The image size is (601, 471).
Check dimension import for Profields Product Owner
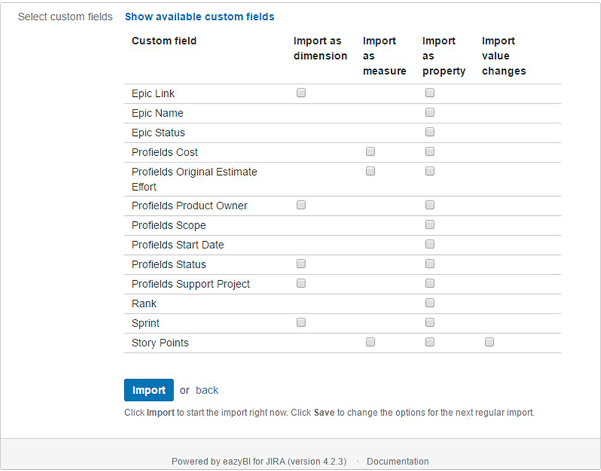301,205
